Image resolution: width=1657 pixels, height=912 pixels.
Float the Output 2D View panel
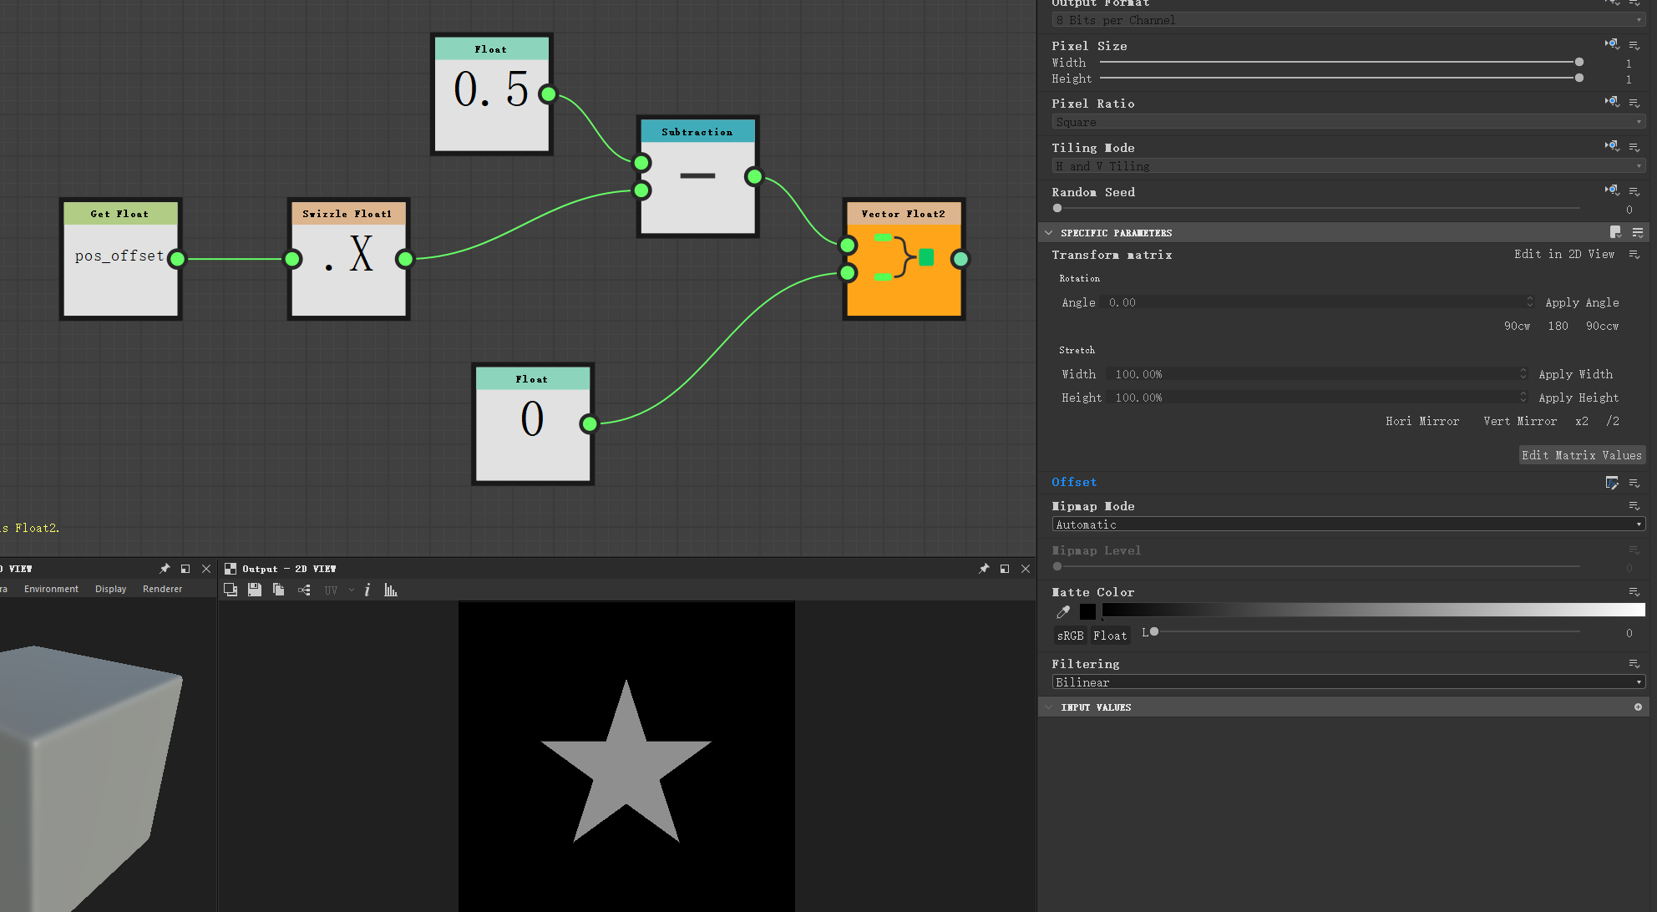point(1005,569)
